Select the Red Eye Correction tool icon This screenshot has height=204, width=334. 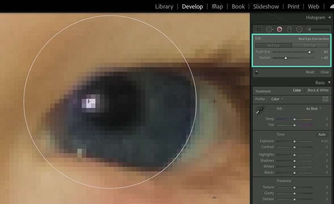279,29
